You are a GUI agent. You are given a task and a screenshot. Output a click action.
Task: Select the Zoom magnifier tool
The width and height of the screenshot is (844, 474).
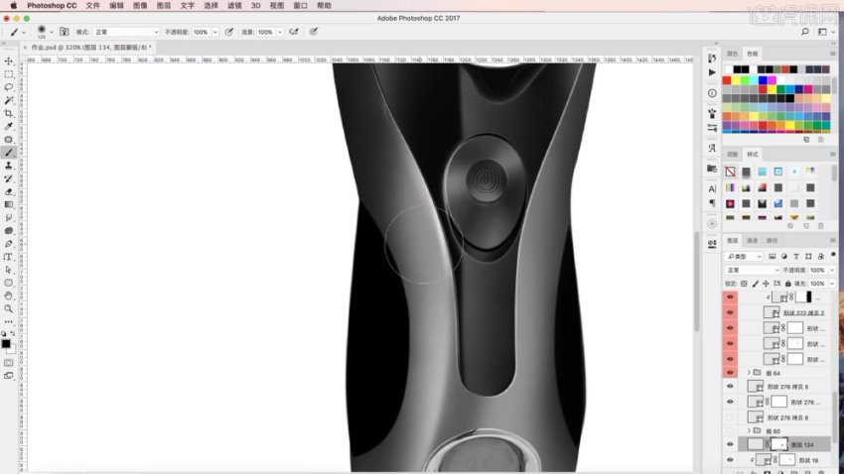(x=9, y=308)
